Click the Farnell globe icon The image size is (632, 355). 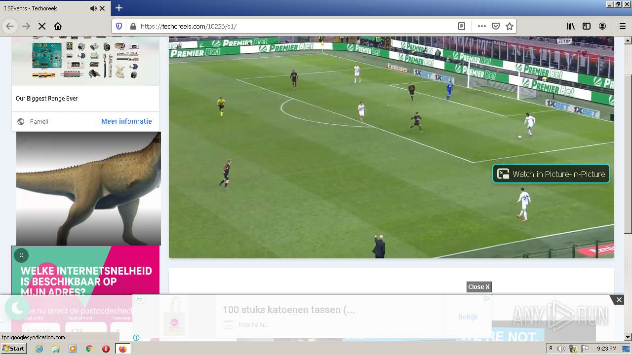coord(21,122)
